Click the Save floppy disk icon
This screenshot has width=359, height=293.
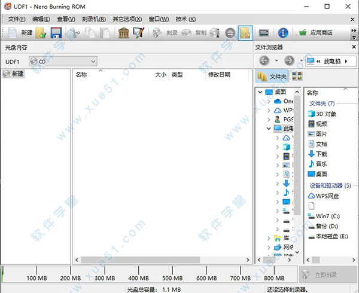click(x=56, y=33)
